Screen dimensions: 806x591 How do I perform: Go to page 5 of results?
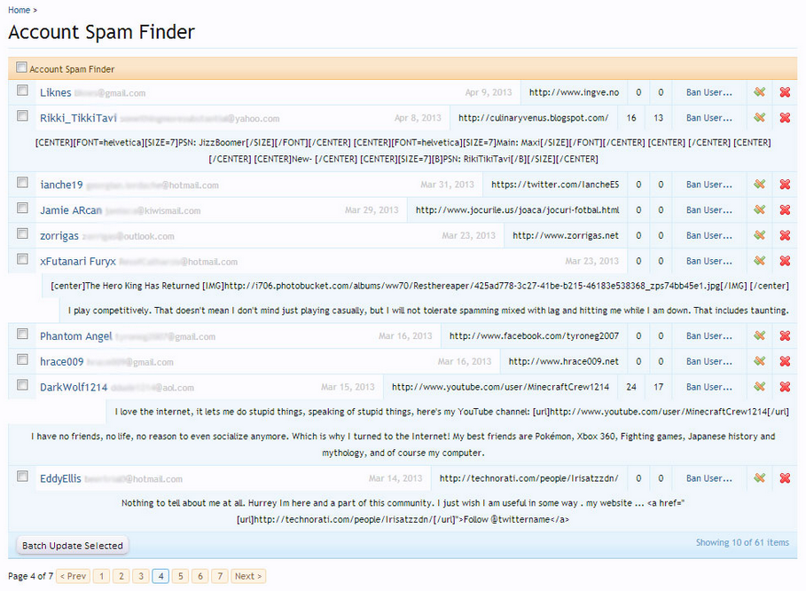click(180, 576)
